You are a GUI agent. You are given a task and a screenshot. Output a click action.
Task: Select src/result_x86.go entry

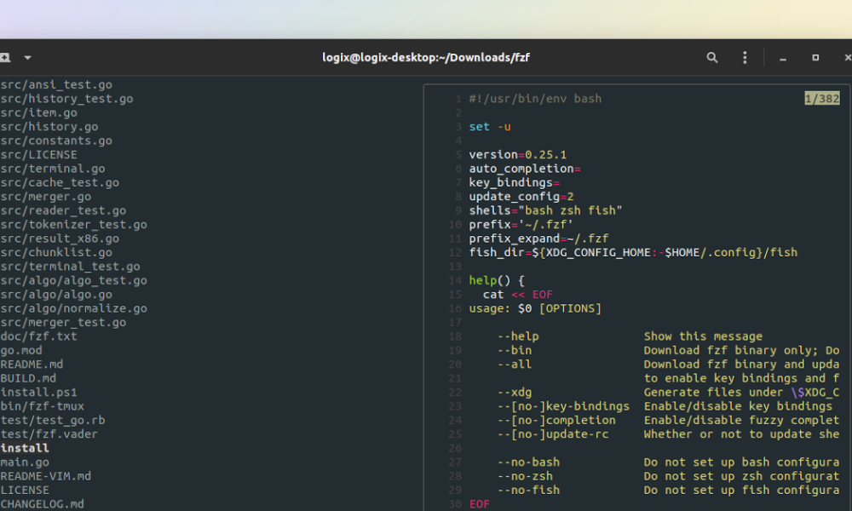tap(60, 239)
